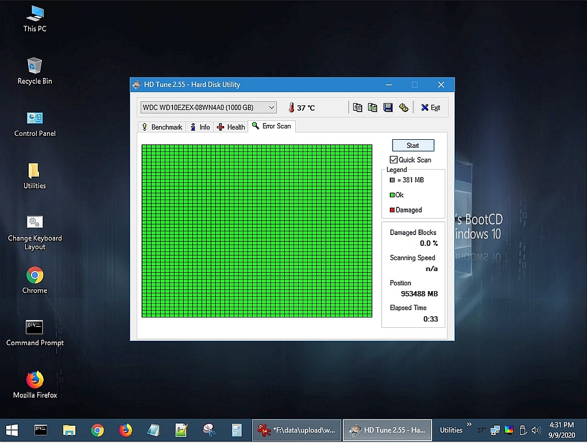587x443 pixels.
Task: Open the drive selection dropdown
Action: pyautogui.click(x=209, y=108)
